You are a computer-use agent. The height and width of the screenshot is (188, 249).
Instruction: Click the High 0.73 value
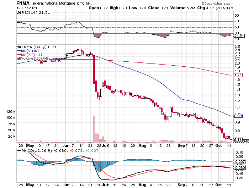118,8
